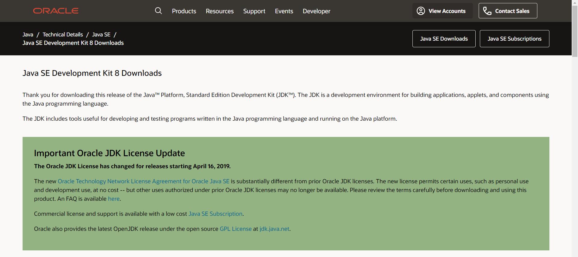Open the Java SE Subscription link
The width and height of the screenshot is (578, 257).
click(x=215, y=214)
